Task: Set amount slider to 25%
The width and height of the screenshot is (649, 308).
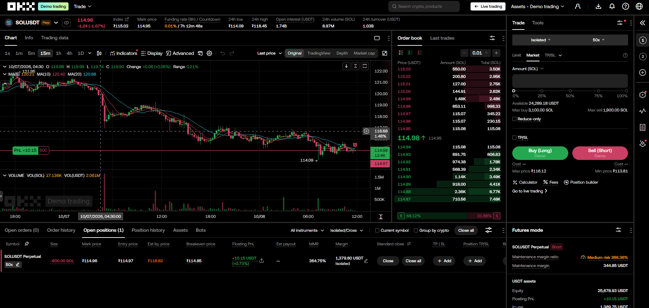Action: 542,91
